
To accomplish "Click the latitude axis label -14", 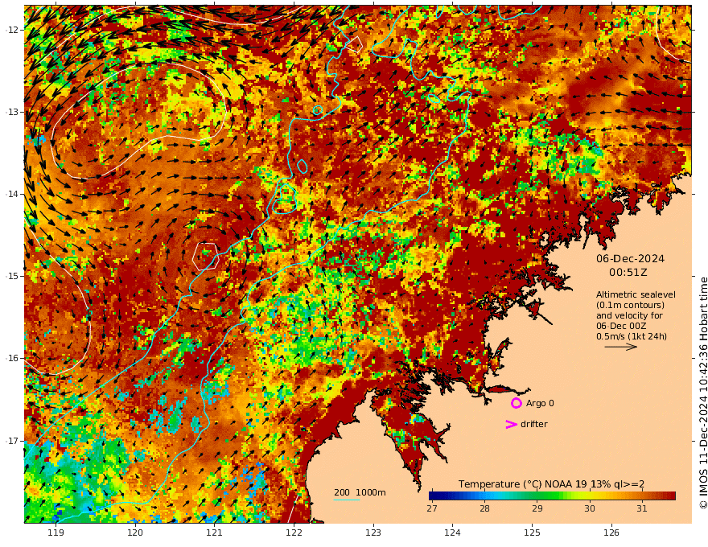I will pos(12,194).
